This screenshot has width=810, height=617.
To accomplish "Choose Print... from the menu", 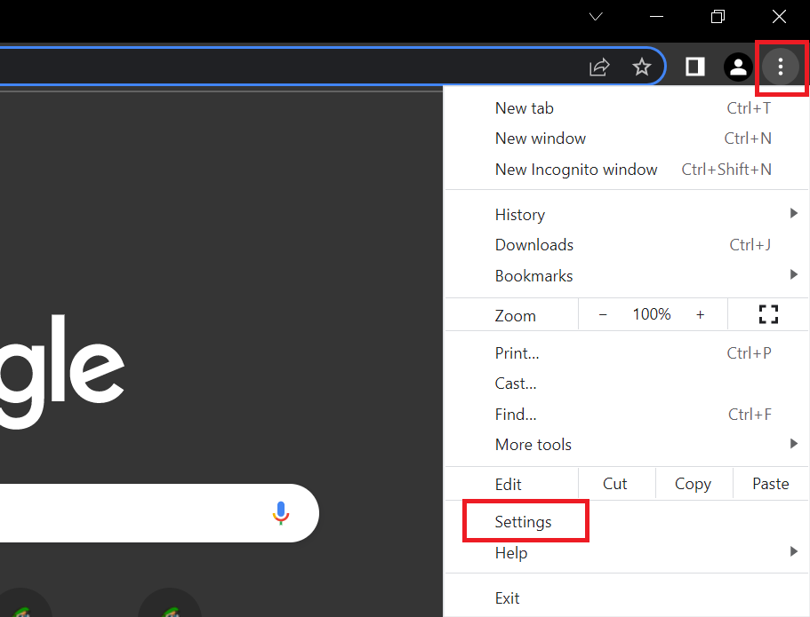I will [x=517, y=352].
